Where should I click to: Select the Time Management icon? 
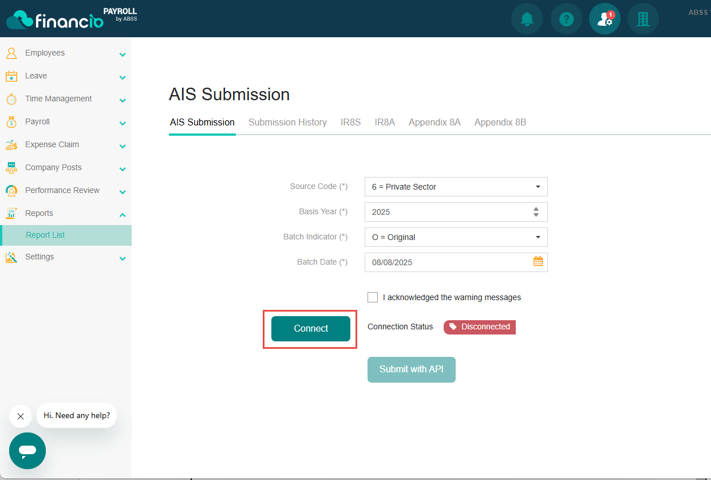(11, 99)
